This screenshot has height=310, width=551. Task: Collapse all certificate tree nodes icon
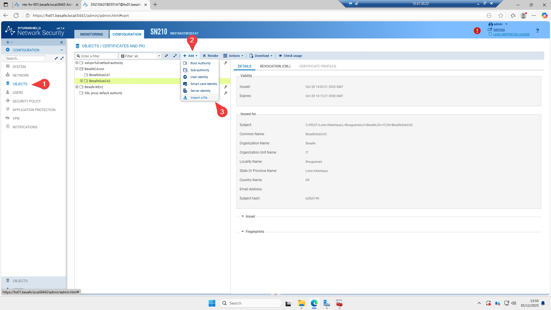pyautogui.click(x=166, y=56)
